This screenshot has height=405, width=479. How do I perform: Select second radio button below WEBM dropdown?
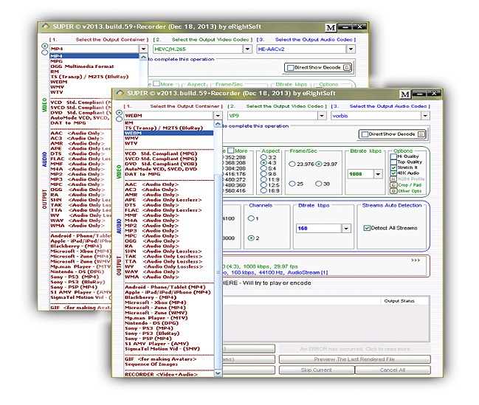(x=119, y=119)
